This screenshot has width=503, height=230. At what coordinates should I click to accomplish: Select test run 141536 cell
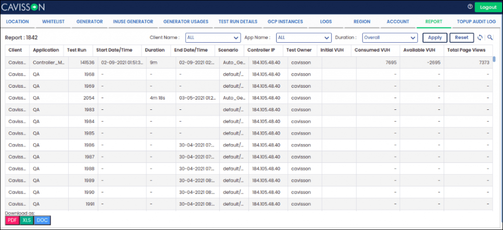[x=84, y=62]
